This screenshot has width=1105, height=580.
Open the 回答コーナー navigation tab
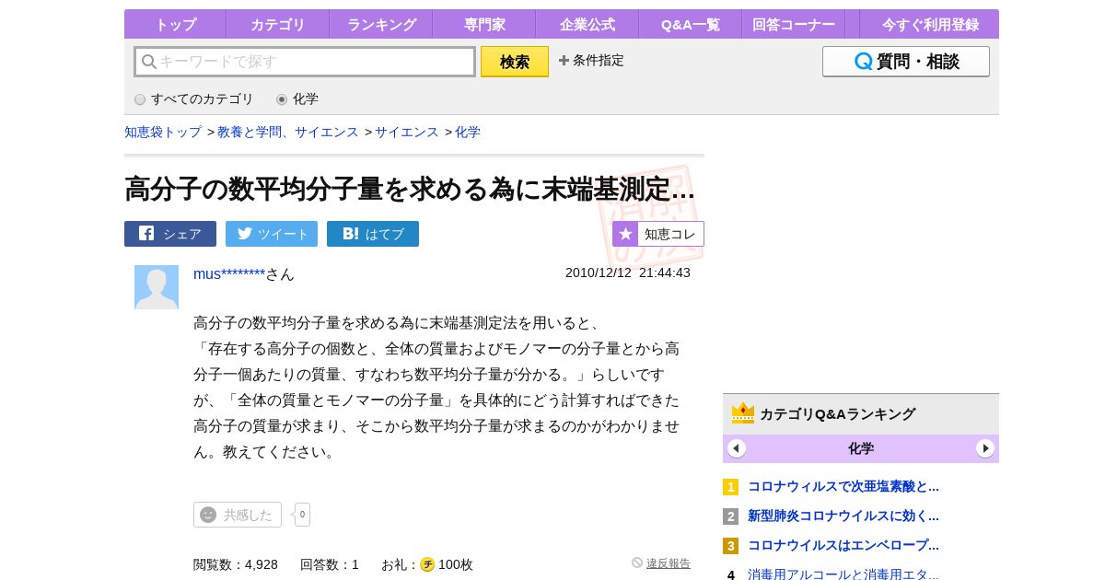(794, 25)
